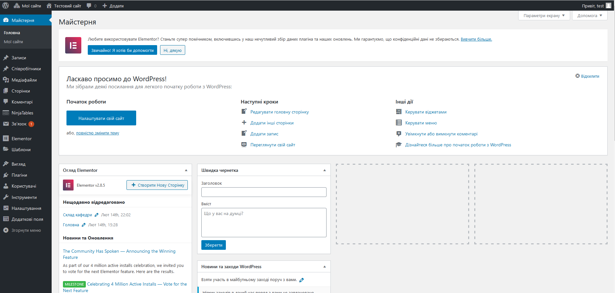Image resolution: width=615 pixels, height=293 pixels.
Task: Open Тестовий сайт in the admin bar
Action: tap(64, 6)
